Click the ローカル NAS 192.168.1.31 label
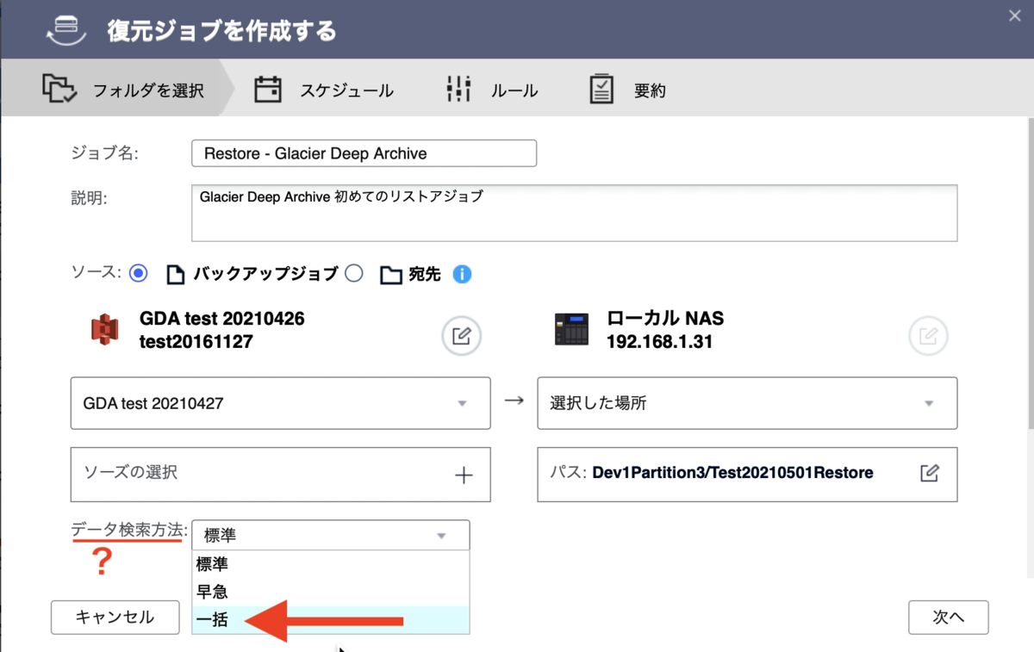 pyautogui.click(x=665, y=331)
